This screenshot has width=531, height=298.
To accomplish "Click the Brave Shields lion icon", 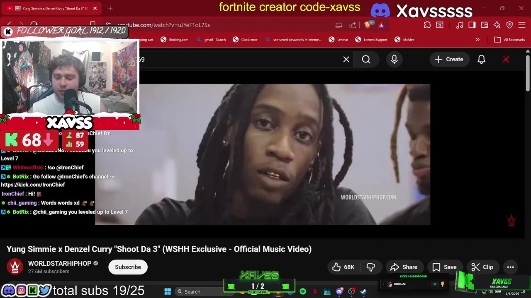I will coord(368,25).
